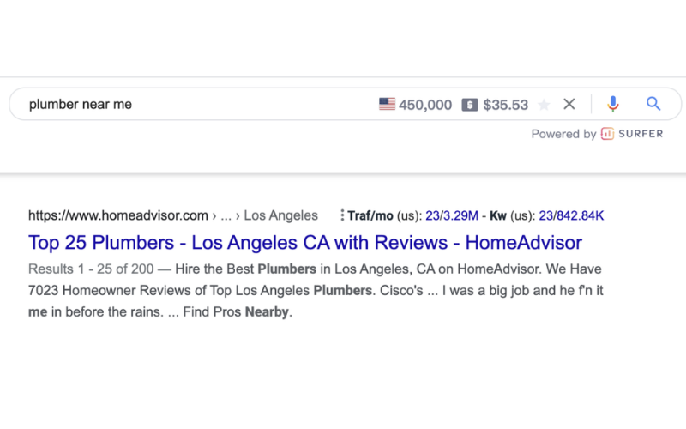
Task: Start voice search via microphone icon
Action: point(612,104)
